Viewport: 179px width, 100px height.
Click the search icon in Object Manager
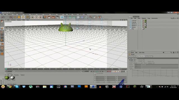pyautogui.click(x=171, y=18)
